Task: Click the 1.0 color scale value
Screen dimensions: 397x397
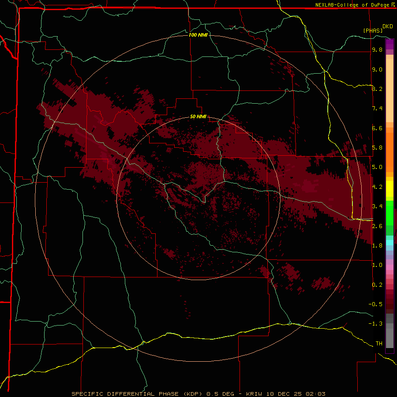Action: [x=377, y=265]
